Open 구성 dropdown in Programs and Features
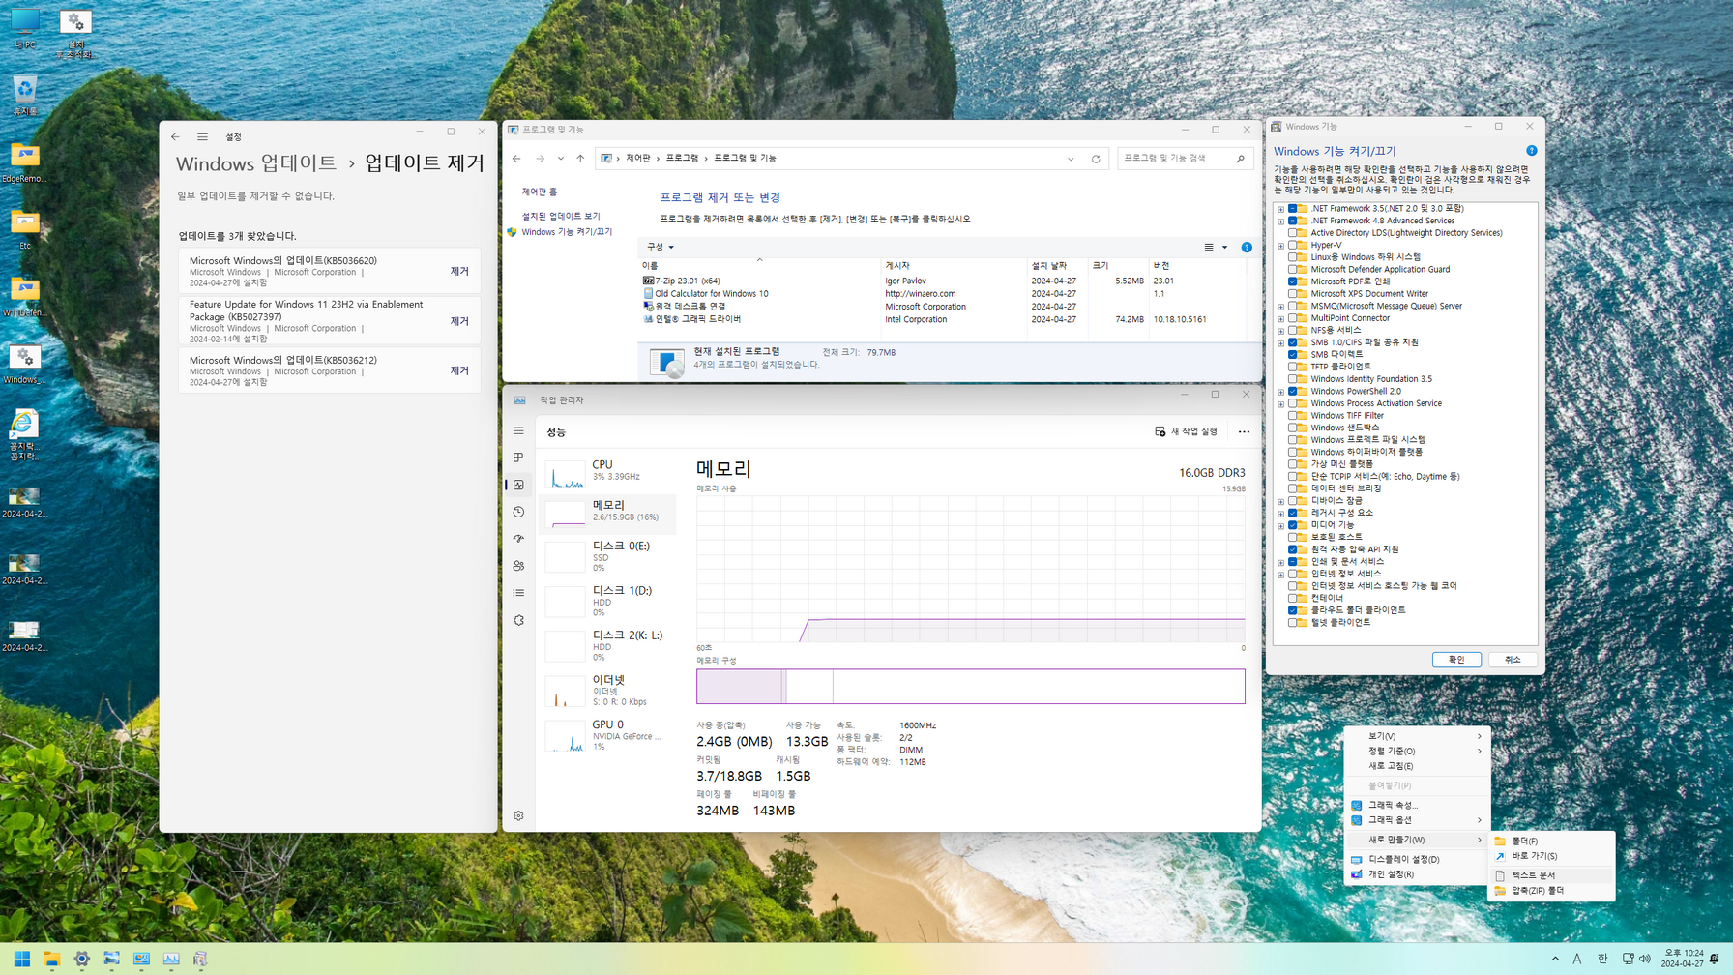Image resolution: width=1733 pixels, height=975 pixels. click(661, 248)
